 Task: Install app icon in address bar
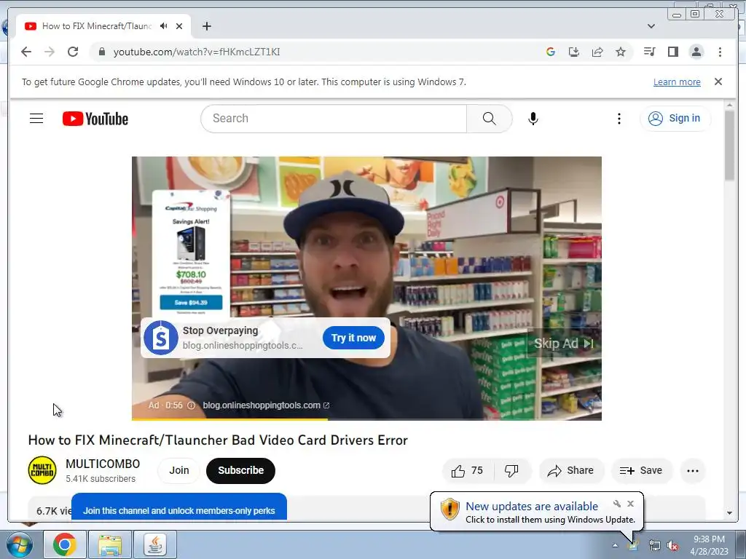tap(574, 52)
